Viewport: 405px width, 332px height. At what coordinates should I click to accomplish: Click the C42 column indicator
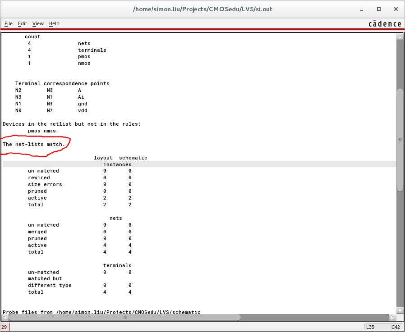(396, 327)
